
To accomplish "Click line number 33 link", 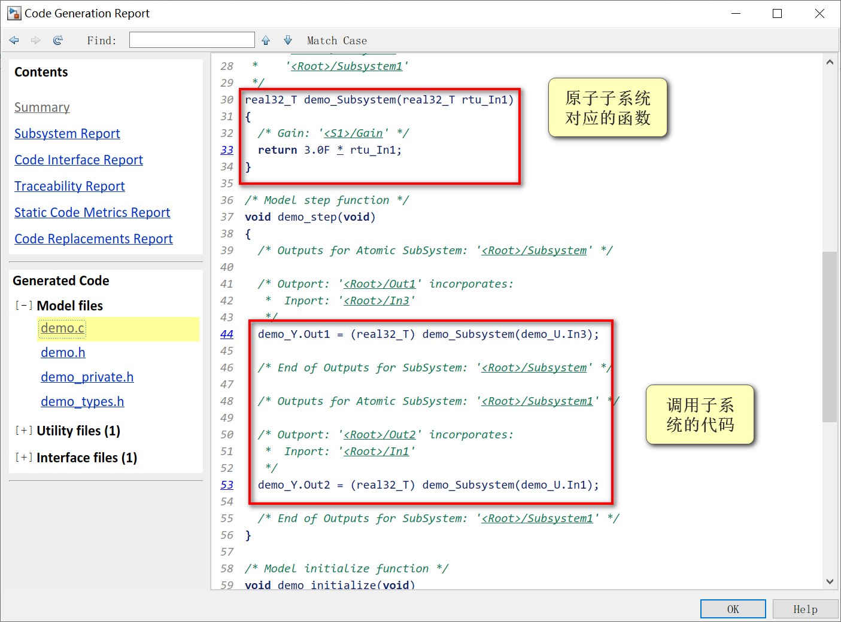I will 227,150.
